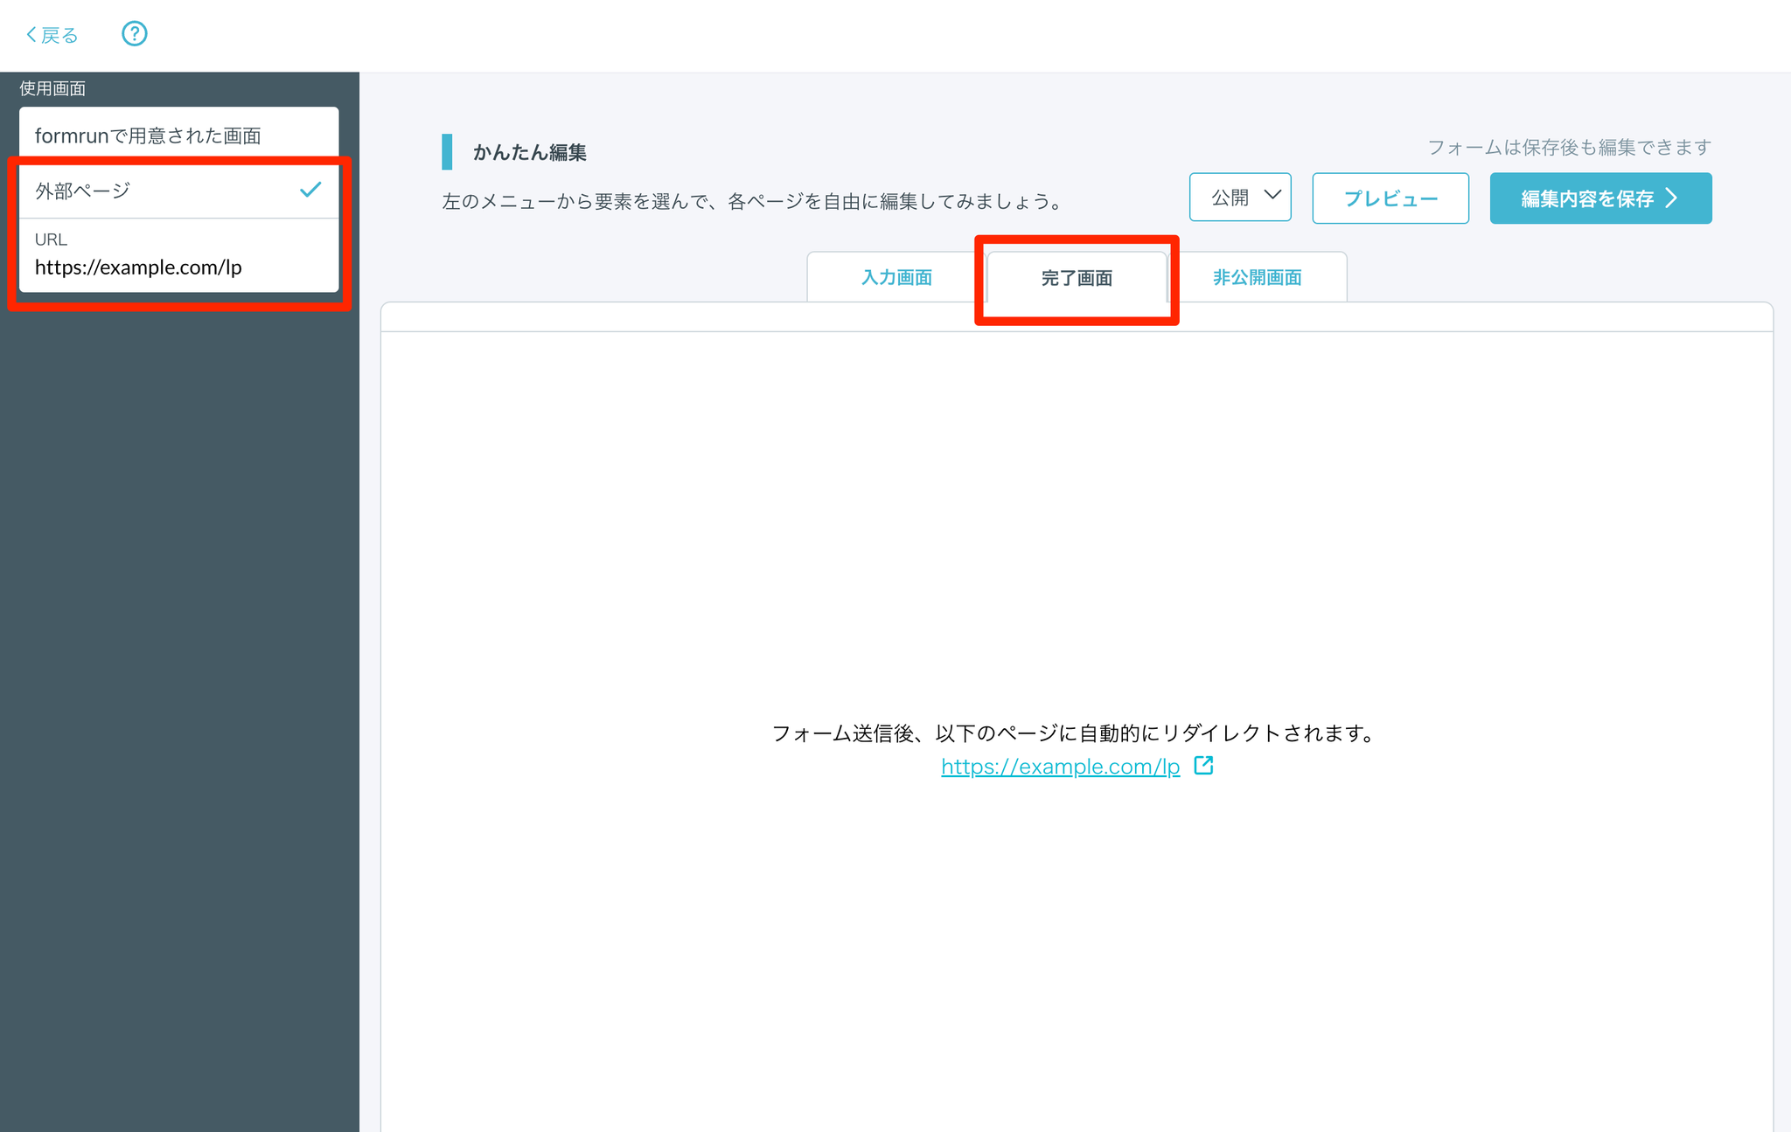Open the 公開 status dropdown
This screenshot has width=1791, height=1132.
tap(1239, 198)
